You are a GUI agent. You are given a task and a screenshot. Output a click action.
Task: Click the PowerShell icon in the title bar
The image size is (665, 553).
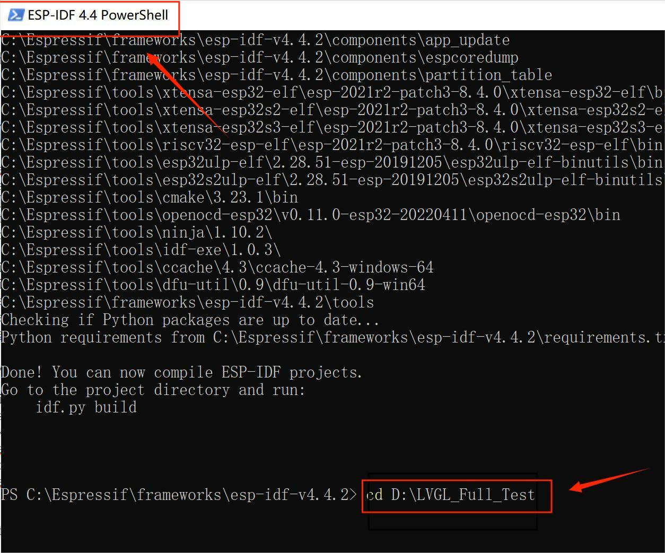[x=16, y=15]
